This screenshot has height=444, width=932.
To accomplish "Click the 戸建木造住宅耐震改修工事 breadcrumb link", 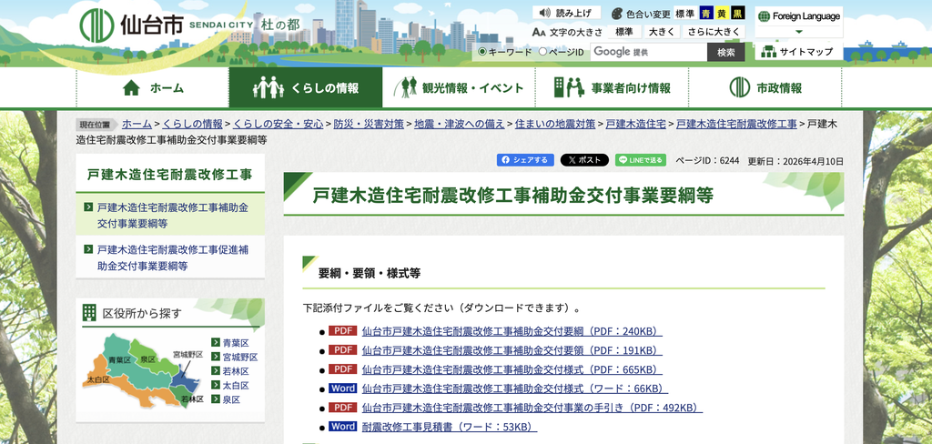I will [736, 124].
